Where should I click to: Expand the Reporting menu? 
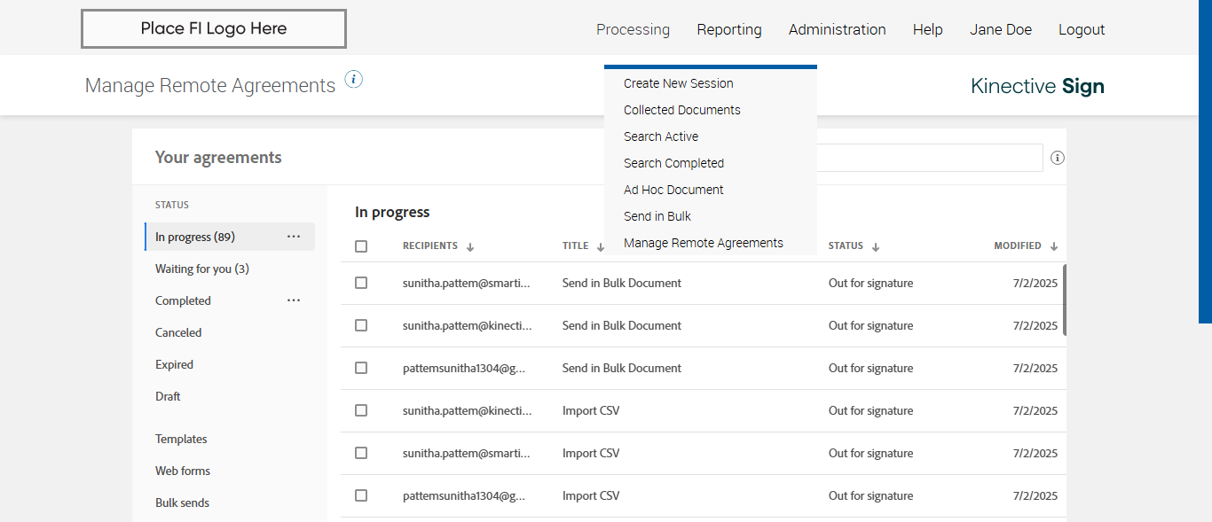(x=728, y=29)
